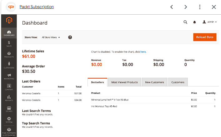
Task: Click the Lifetime Sales $61.00 value
Action: (x=29, y=56)
